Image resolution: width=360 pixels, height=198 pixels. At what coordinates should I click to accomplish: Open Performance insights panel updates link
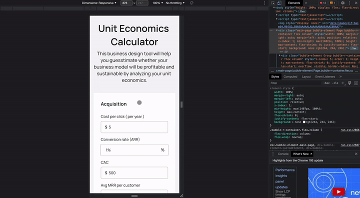pos(285,178)
